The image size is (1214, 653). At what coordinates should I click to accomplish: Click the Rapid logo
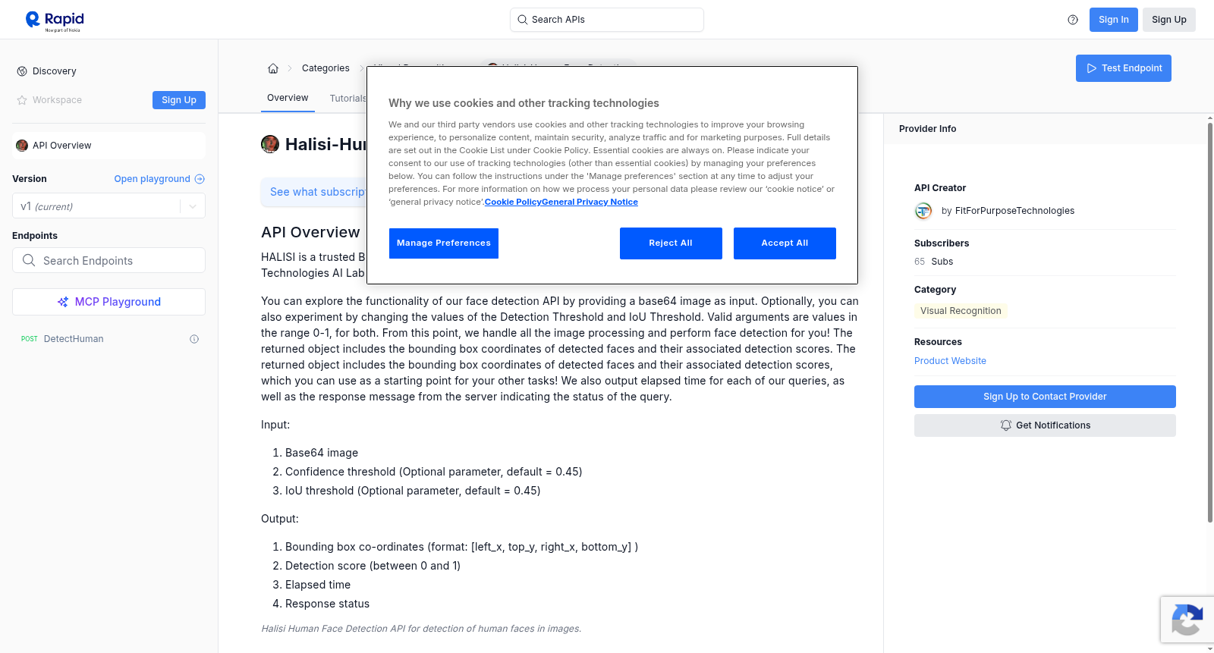coord(55,20)
